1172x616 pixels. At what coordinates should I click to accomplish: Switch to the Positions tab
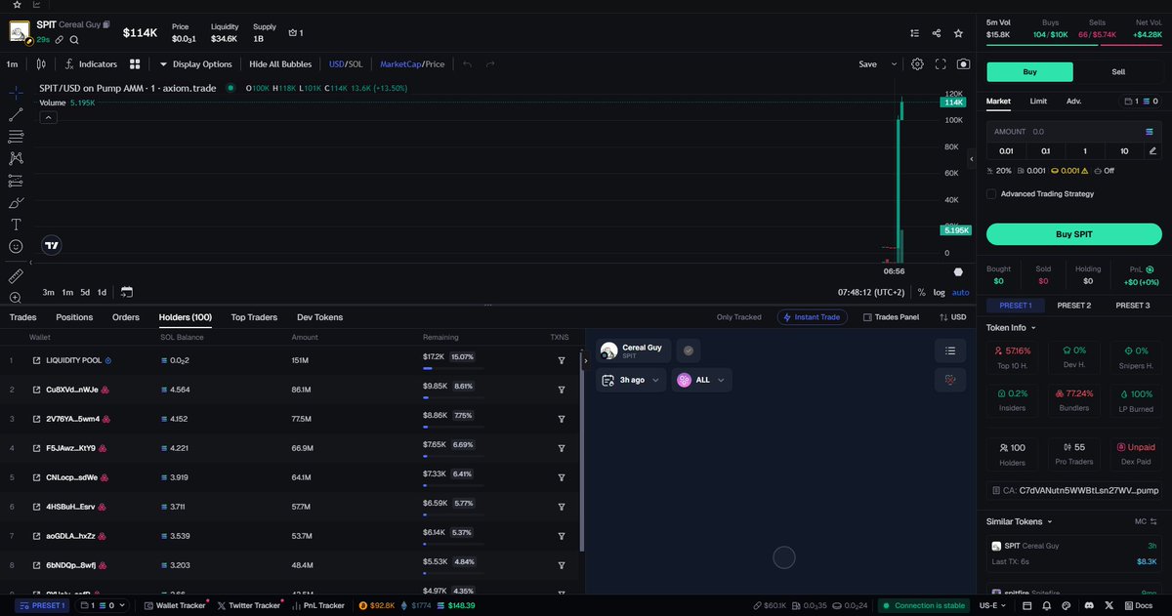click(x=74, y=317)
